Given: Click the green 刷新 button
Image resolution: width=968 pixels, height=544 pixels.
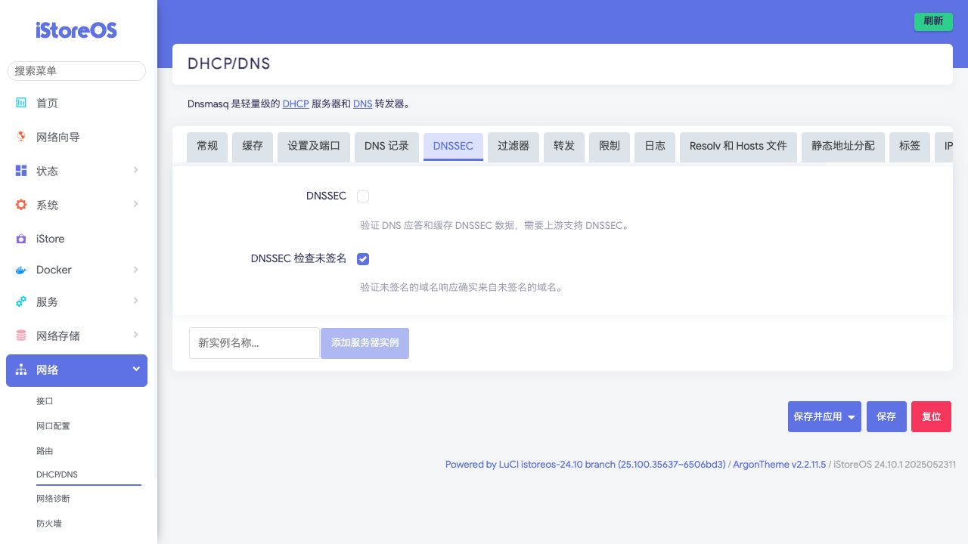Looking at the screenshot, I should point(933,21).
